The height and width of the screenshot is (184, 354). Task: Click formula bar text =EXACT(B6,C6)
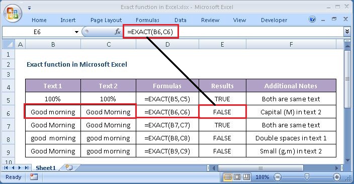(150, 32)
